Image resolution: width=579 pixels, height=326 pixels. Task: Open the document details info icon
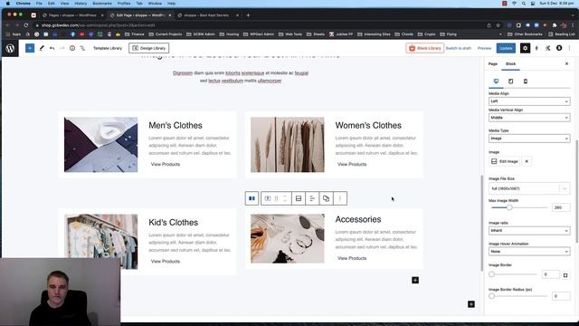[72, 48]
